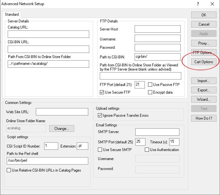Disable Ignore Passive Transfer Errors

(100, 115)
